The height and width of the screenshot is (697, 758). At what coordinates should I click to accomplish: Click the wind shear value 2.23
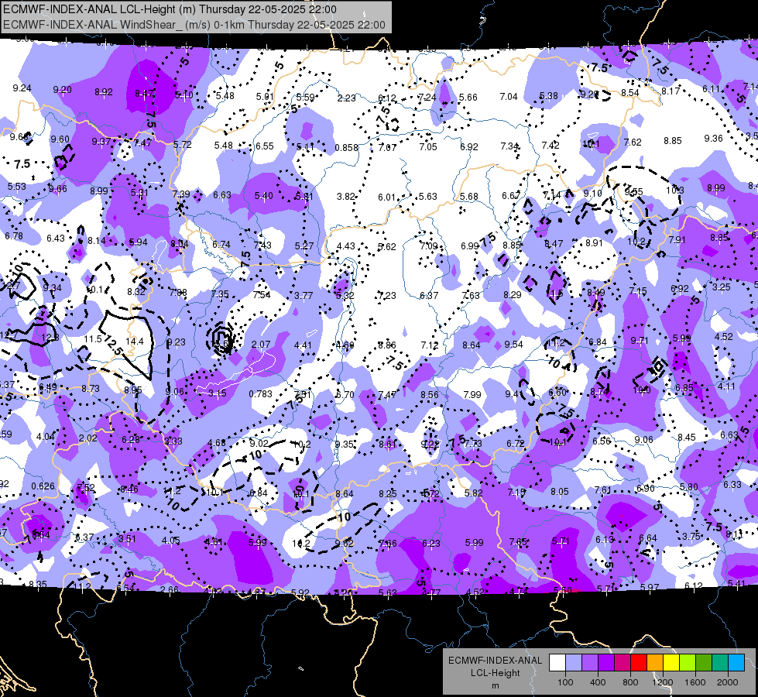pyautogui.click(x=347, y=98)
